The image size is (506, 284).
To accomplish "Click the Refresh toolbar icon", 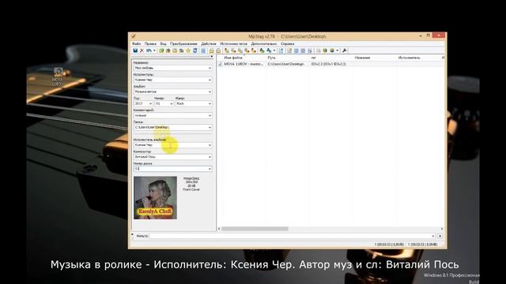I will click(195, 50).
